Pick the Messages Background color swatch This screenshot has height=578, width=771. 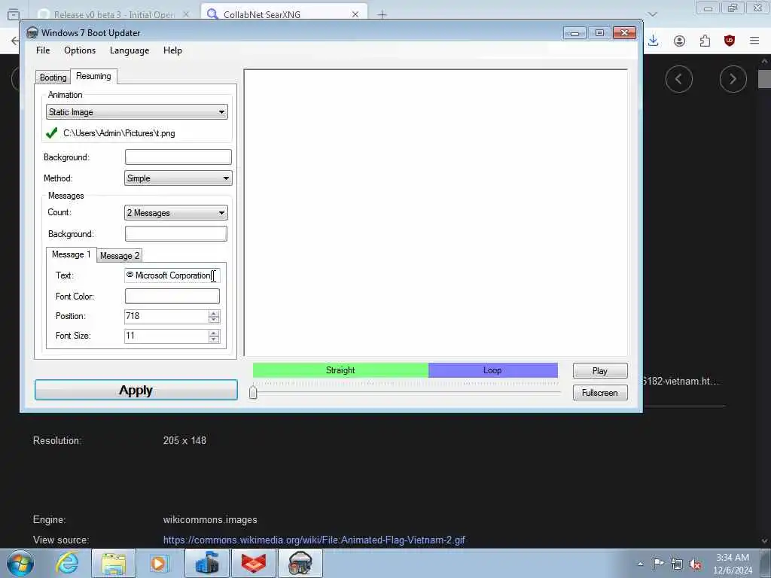click(x=176, y=234)
